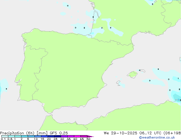Click the 'GFS 0.25' model label
This screenshot has height=140, width=181.
[59, 133]
